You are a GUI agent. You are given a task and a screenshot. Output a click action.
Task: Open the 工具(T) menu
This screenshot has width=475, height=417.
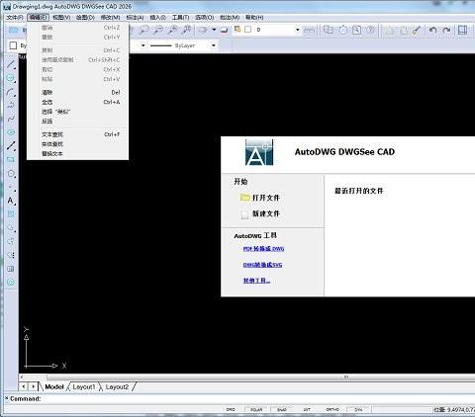click(x=180, y=17)
